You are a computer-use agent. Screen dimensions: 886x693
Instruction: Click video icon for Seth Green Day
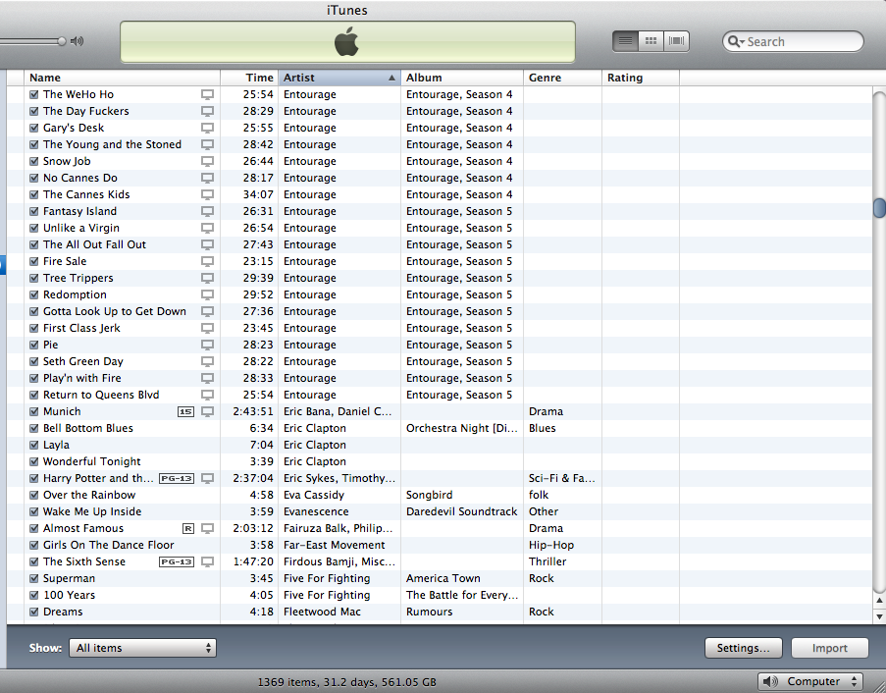click(207, 361)
